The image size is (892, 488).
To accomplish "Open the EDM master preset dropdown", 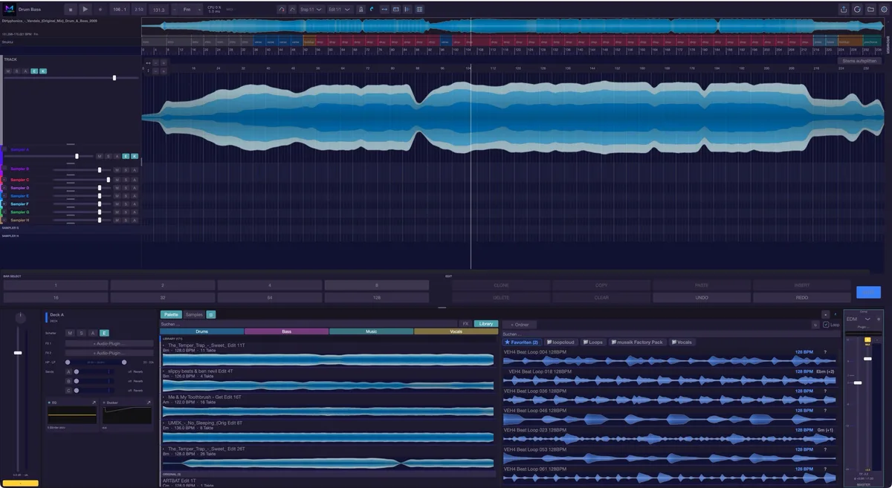I will click(x=859, y=319).
